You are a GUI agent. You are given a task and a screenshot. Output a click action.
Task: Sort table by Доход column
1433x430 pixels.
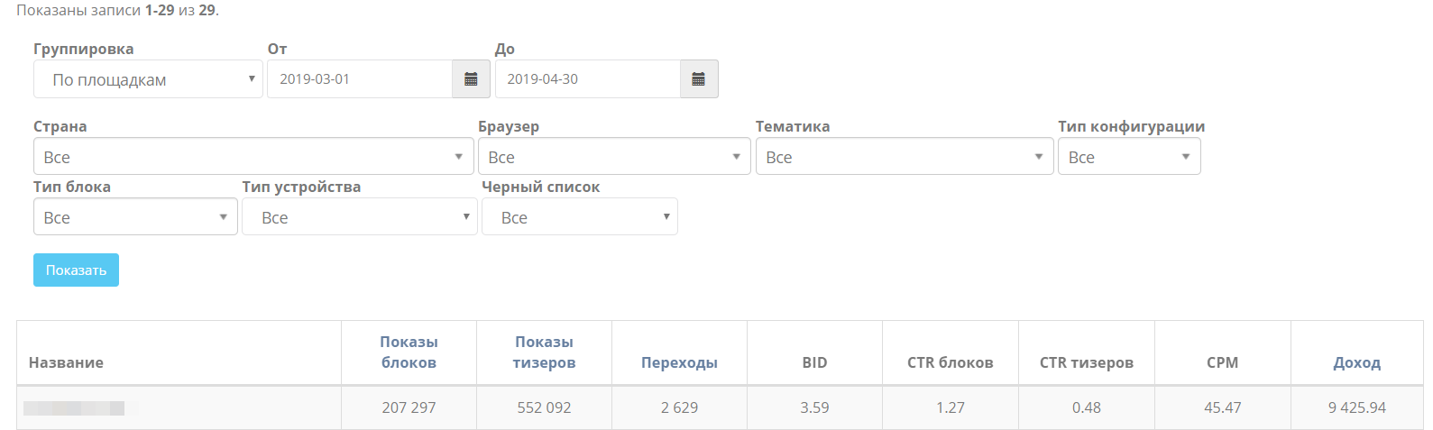[x=1356, y=362]
